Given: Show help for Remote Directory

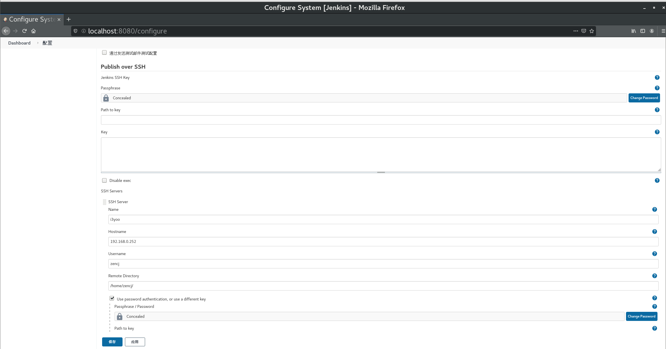Looking at the screenshot, I should [654, 276].
